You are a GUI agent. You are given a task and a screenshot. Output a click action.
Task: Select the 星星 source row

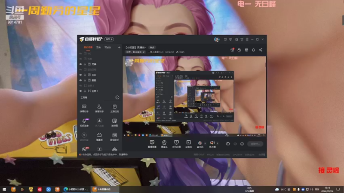[99, 80]
